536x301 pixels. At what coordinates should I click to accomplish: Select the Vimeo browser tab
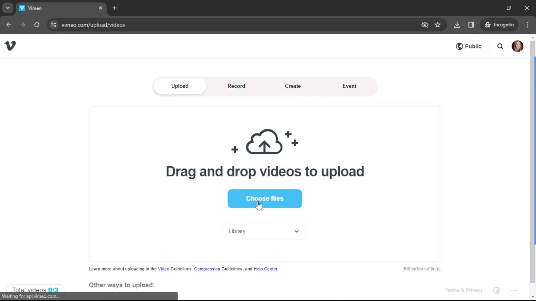point(61,8)
